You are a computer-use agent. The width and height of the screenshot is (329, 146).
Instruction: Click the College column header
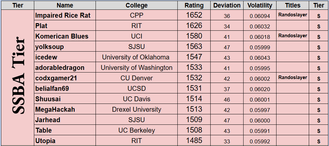136,5
